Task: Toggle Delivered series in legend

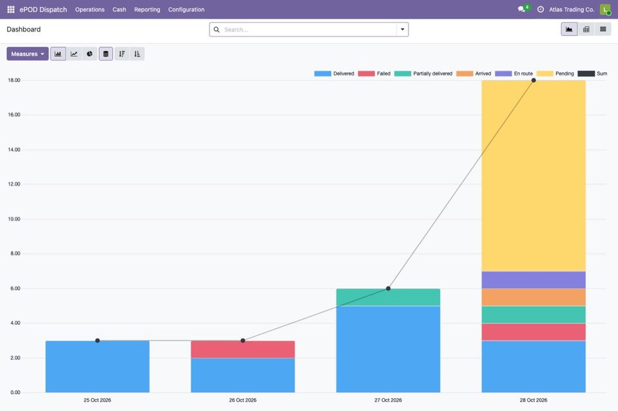Action: (334, 73)
